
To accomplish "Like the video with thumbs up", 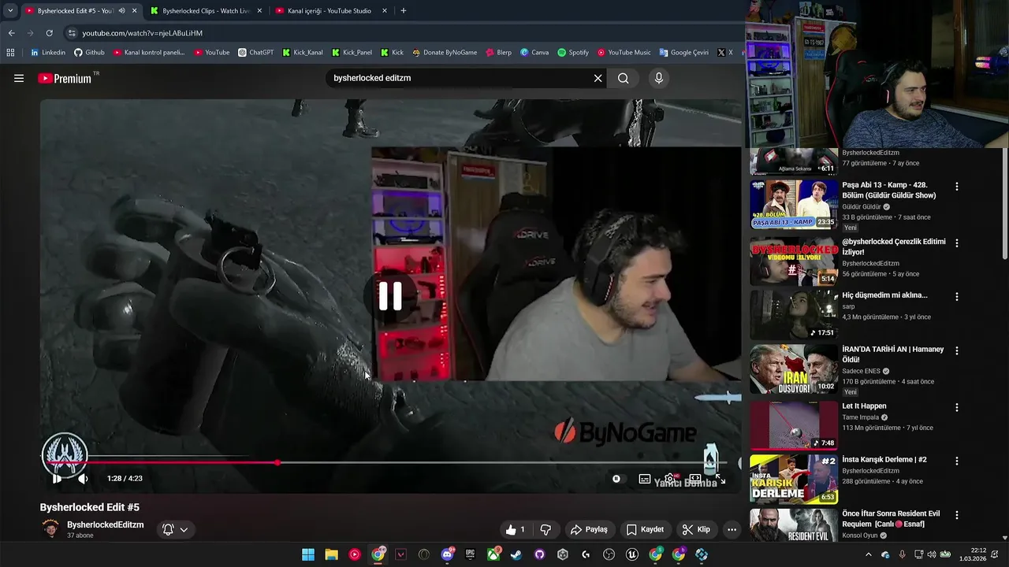I will (x=516, y=529).
